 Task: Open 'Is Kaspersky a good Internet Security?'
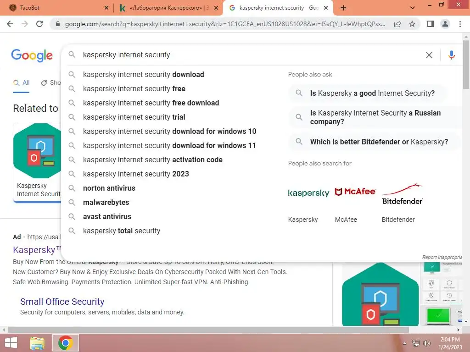367,93
